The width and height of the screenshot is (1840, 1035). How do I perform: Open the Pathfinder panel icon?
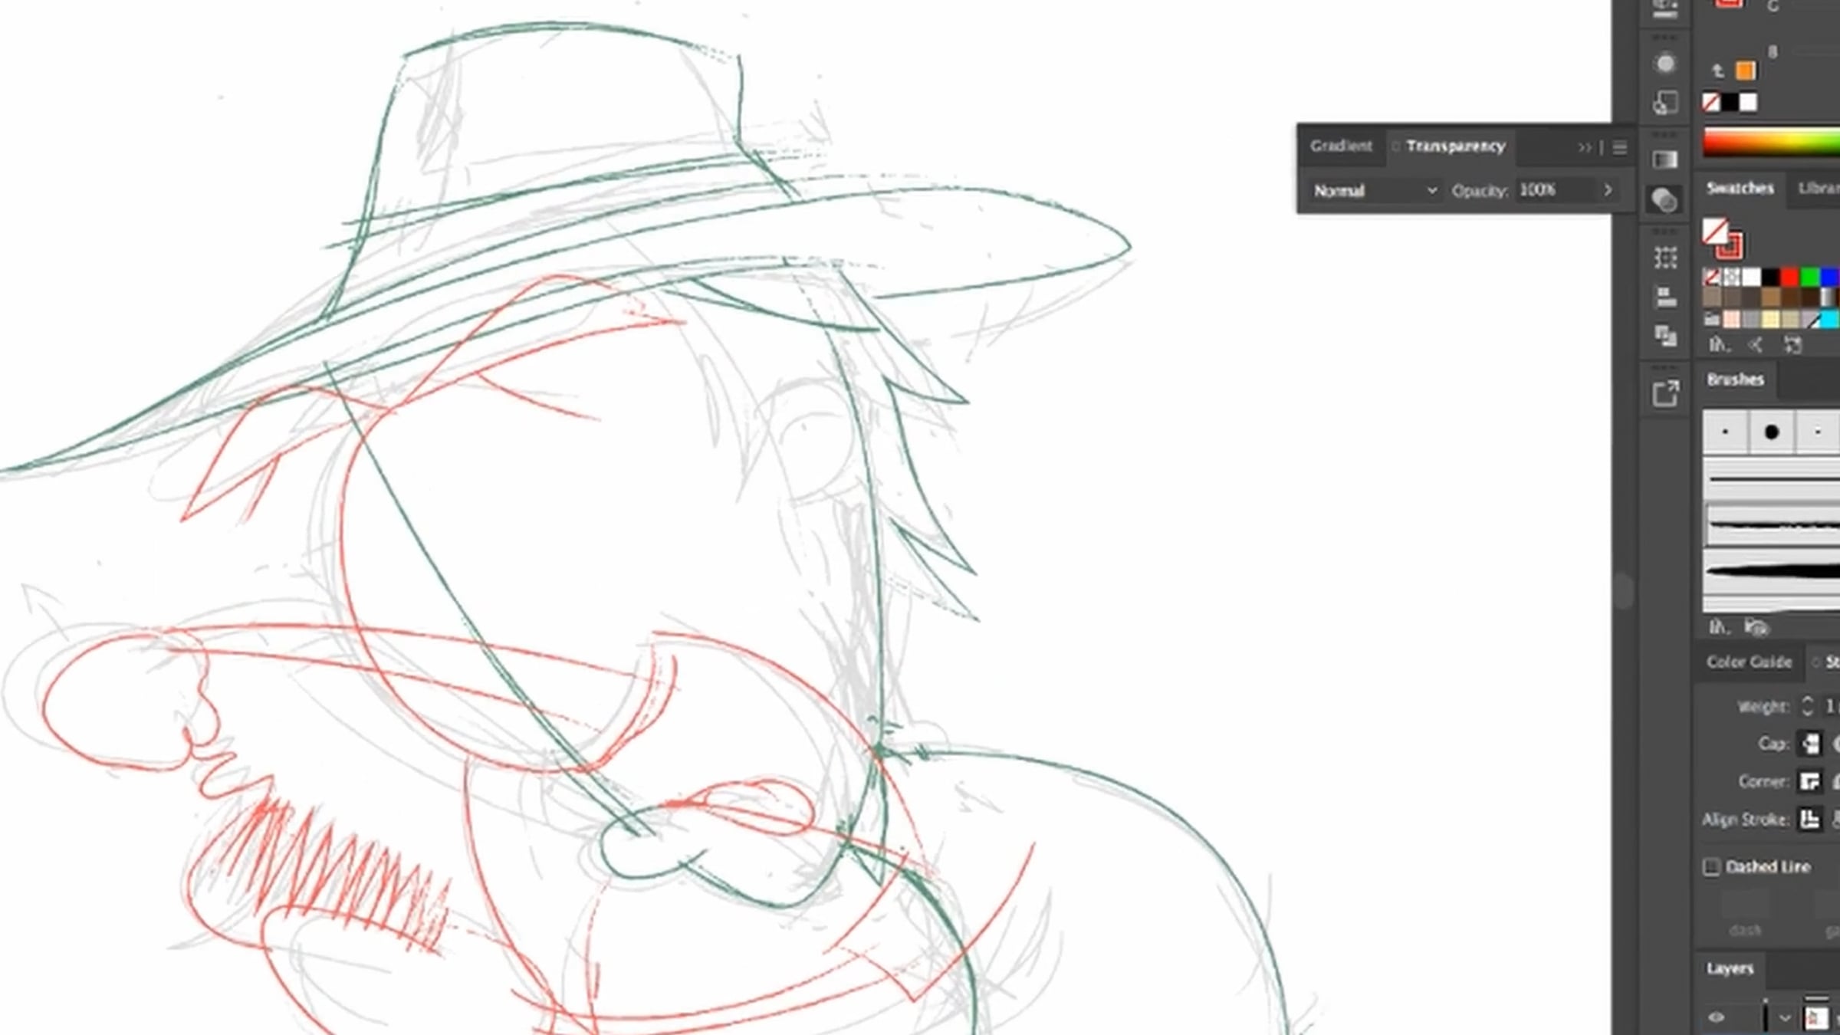click(x=1664, y=336)
